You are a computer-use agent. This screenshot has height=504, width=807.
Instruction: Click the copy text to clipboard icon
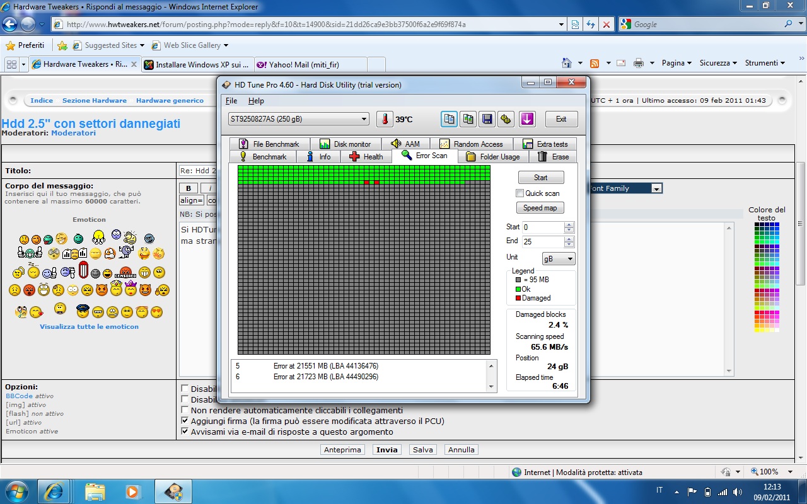point(449,119)
